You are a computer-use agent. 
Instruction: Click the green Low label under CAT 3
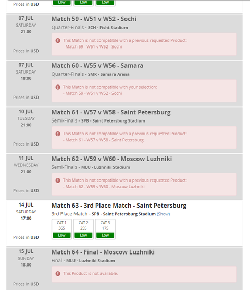tap(105, 235)
